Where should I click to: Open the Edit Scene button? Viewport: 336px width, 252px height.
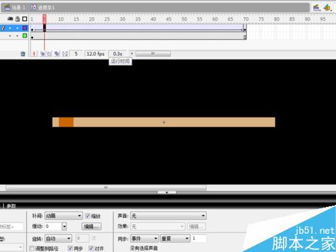click(x=317, y=7)
